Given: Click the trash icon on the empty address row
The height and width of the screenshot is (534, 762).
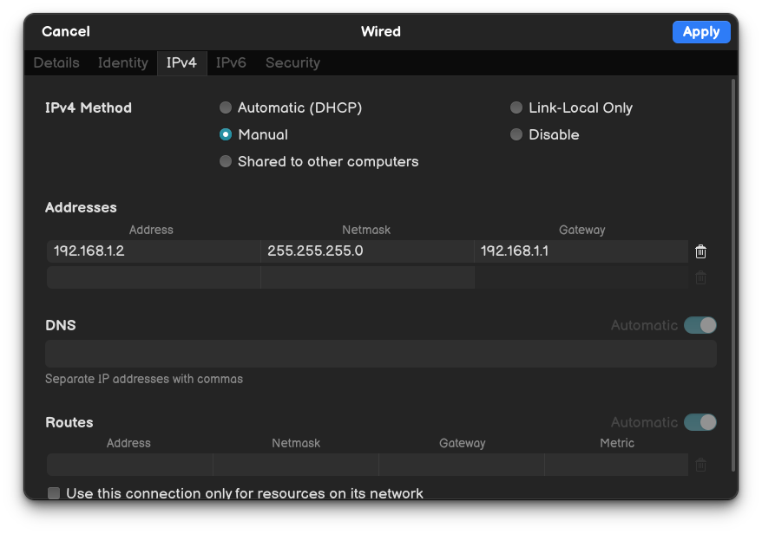Looking at the screenshot, I should 700,277.
